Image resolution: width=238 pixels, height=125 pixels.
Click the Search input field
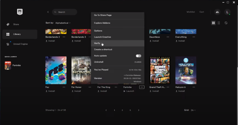(x=64, y=12)
